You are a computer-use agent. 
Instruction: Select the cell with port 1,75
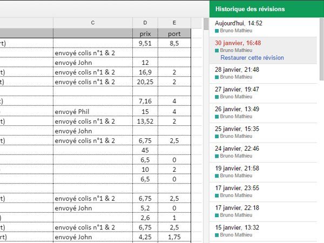[x=174, y=237]
